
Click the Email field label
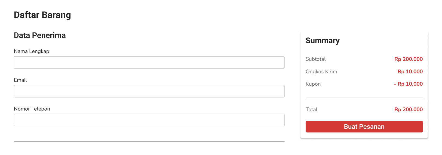tap(20, 80)
